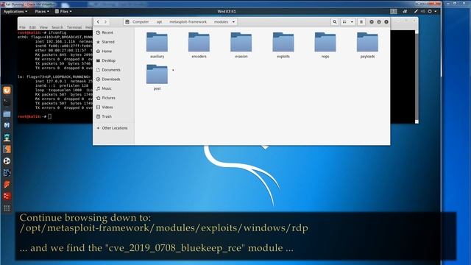Open the exploits folder

tap(283, 45)
